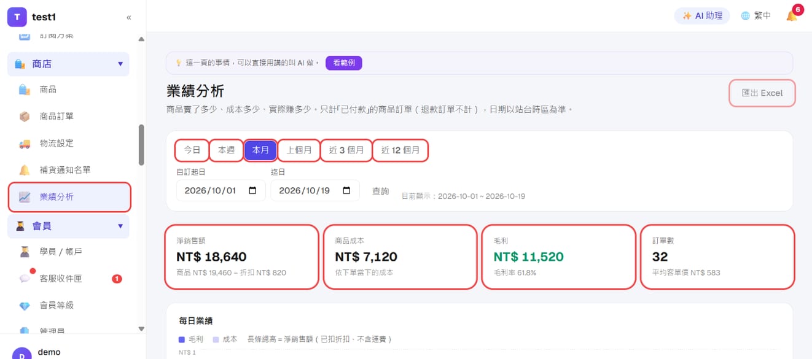The image size is (812, 359).
Task: Click the 商品 product bag icon
Action: (x=25, y=90)
